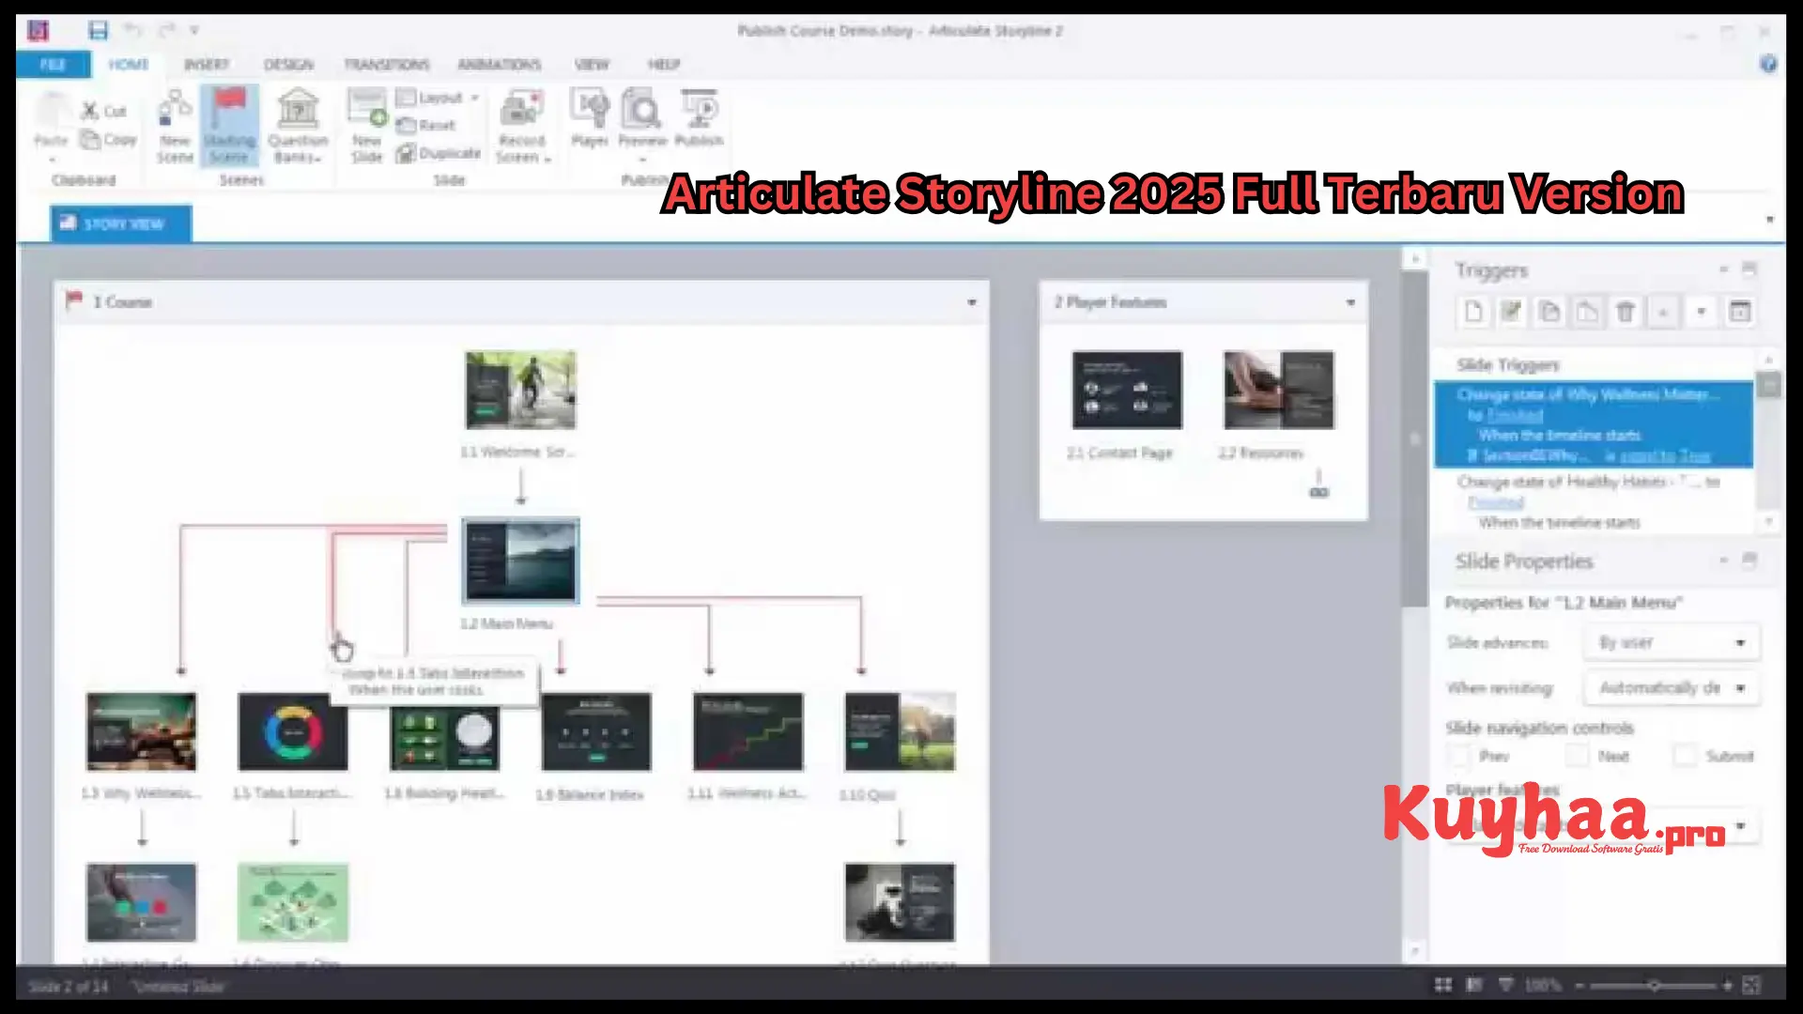Click equal to True link in trigger
The width and height of the screenshot is (1803, 1014).
coord(1665,455)
